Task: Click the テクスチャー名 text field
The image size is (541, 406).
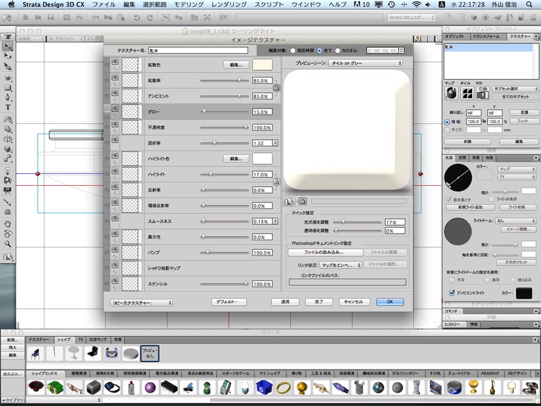Action: [x=198, y=50]
